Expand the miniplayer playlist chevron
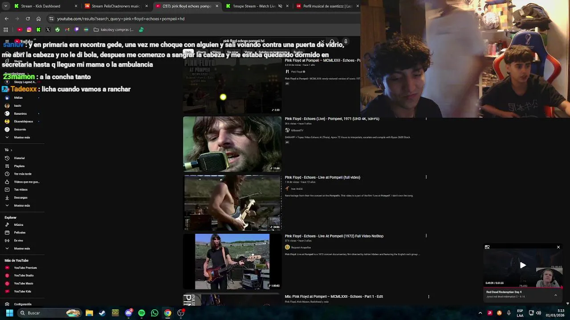570x320 pixels. click(x=555, y=295)
